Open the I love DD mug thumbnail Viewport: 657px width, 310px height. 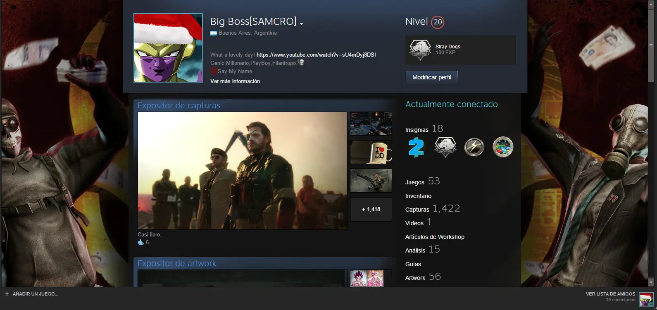pyautogui.click(x=371, y=152)
